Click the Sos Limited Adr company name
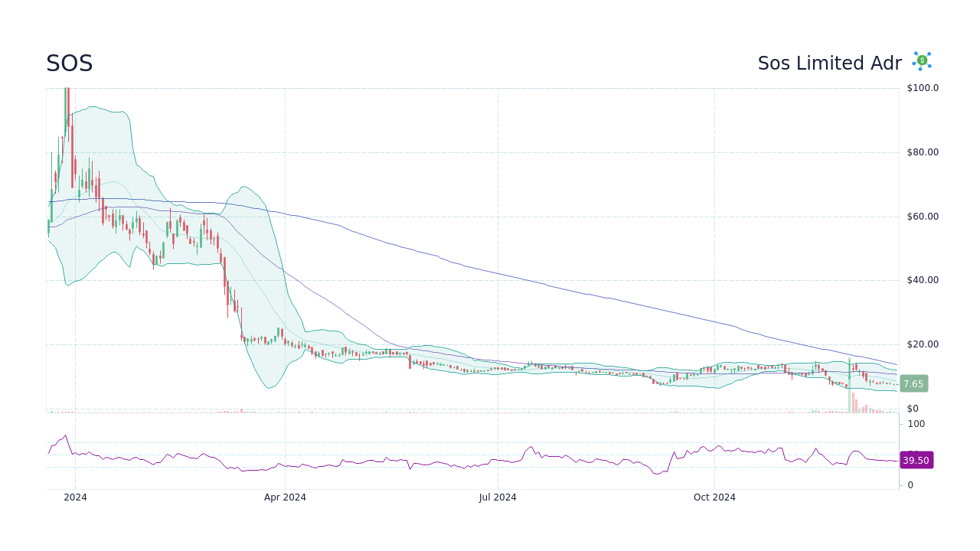980x551 pixels. (x=829, y=64)
